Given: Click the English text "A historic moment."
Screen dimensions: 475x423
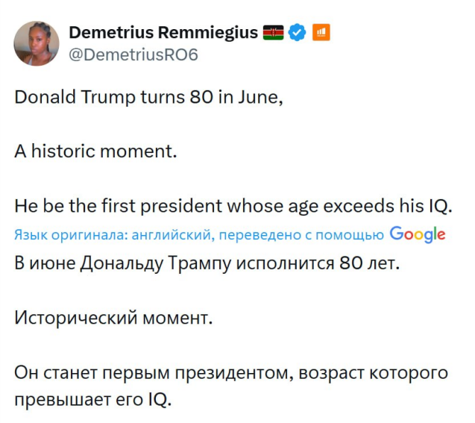Looking at the screenshot, I should [96, 151].
